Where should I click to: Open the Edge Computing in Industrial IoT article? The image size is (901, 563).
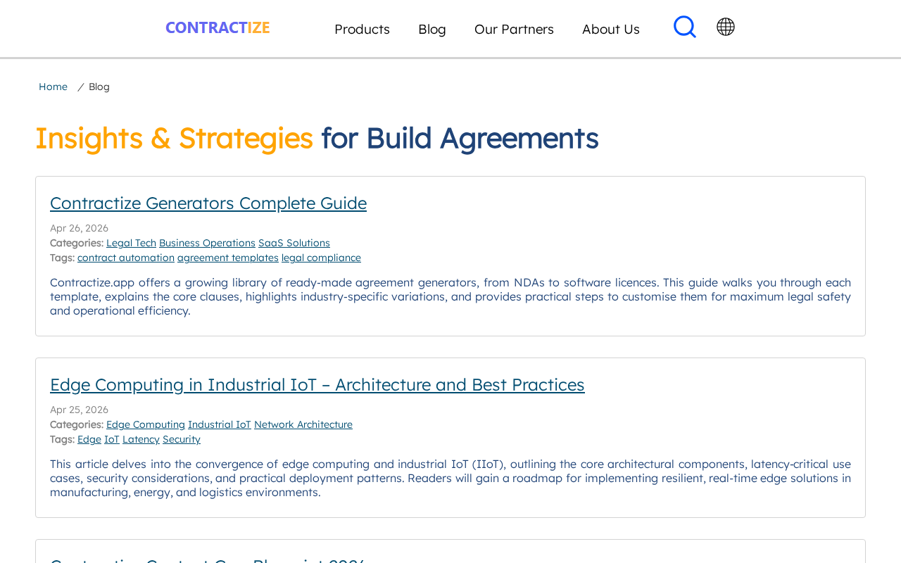[317, 385]
